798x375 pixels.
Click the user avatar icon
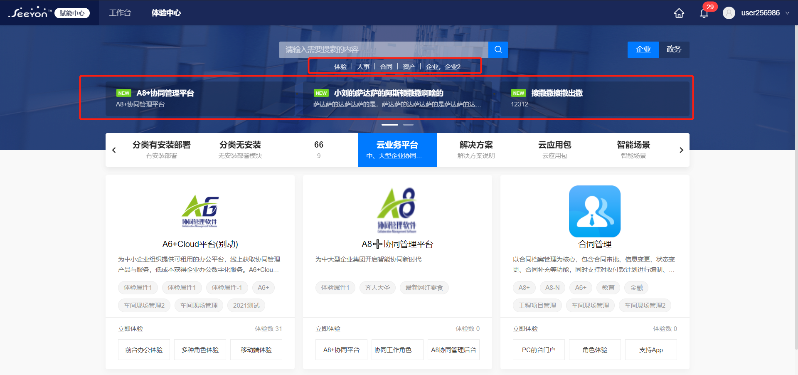729,13
